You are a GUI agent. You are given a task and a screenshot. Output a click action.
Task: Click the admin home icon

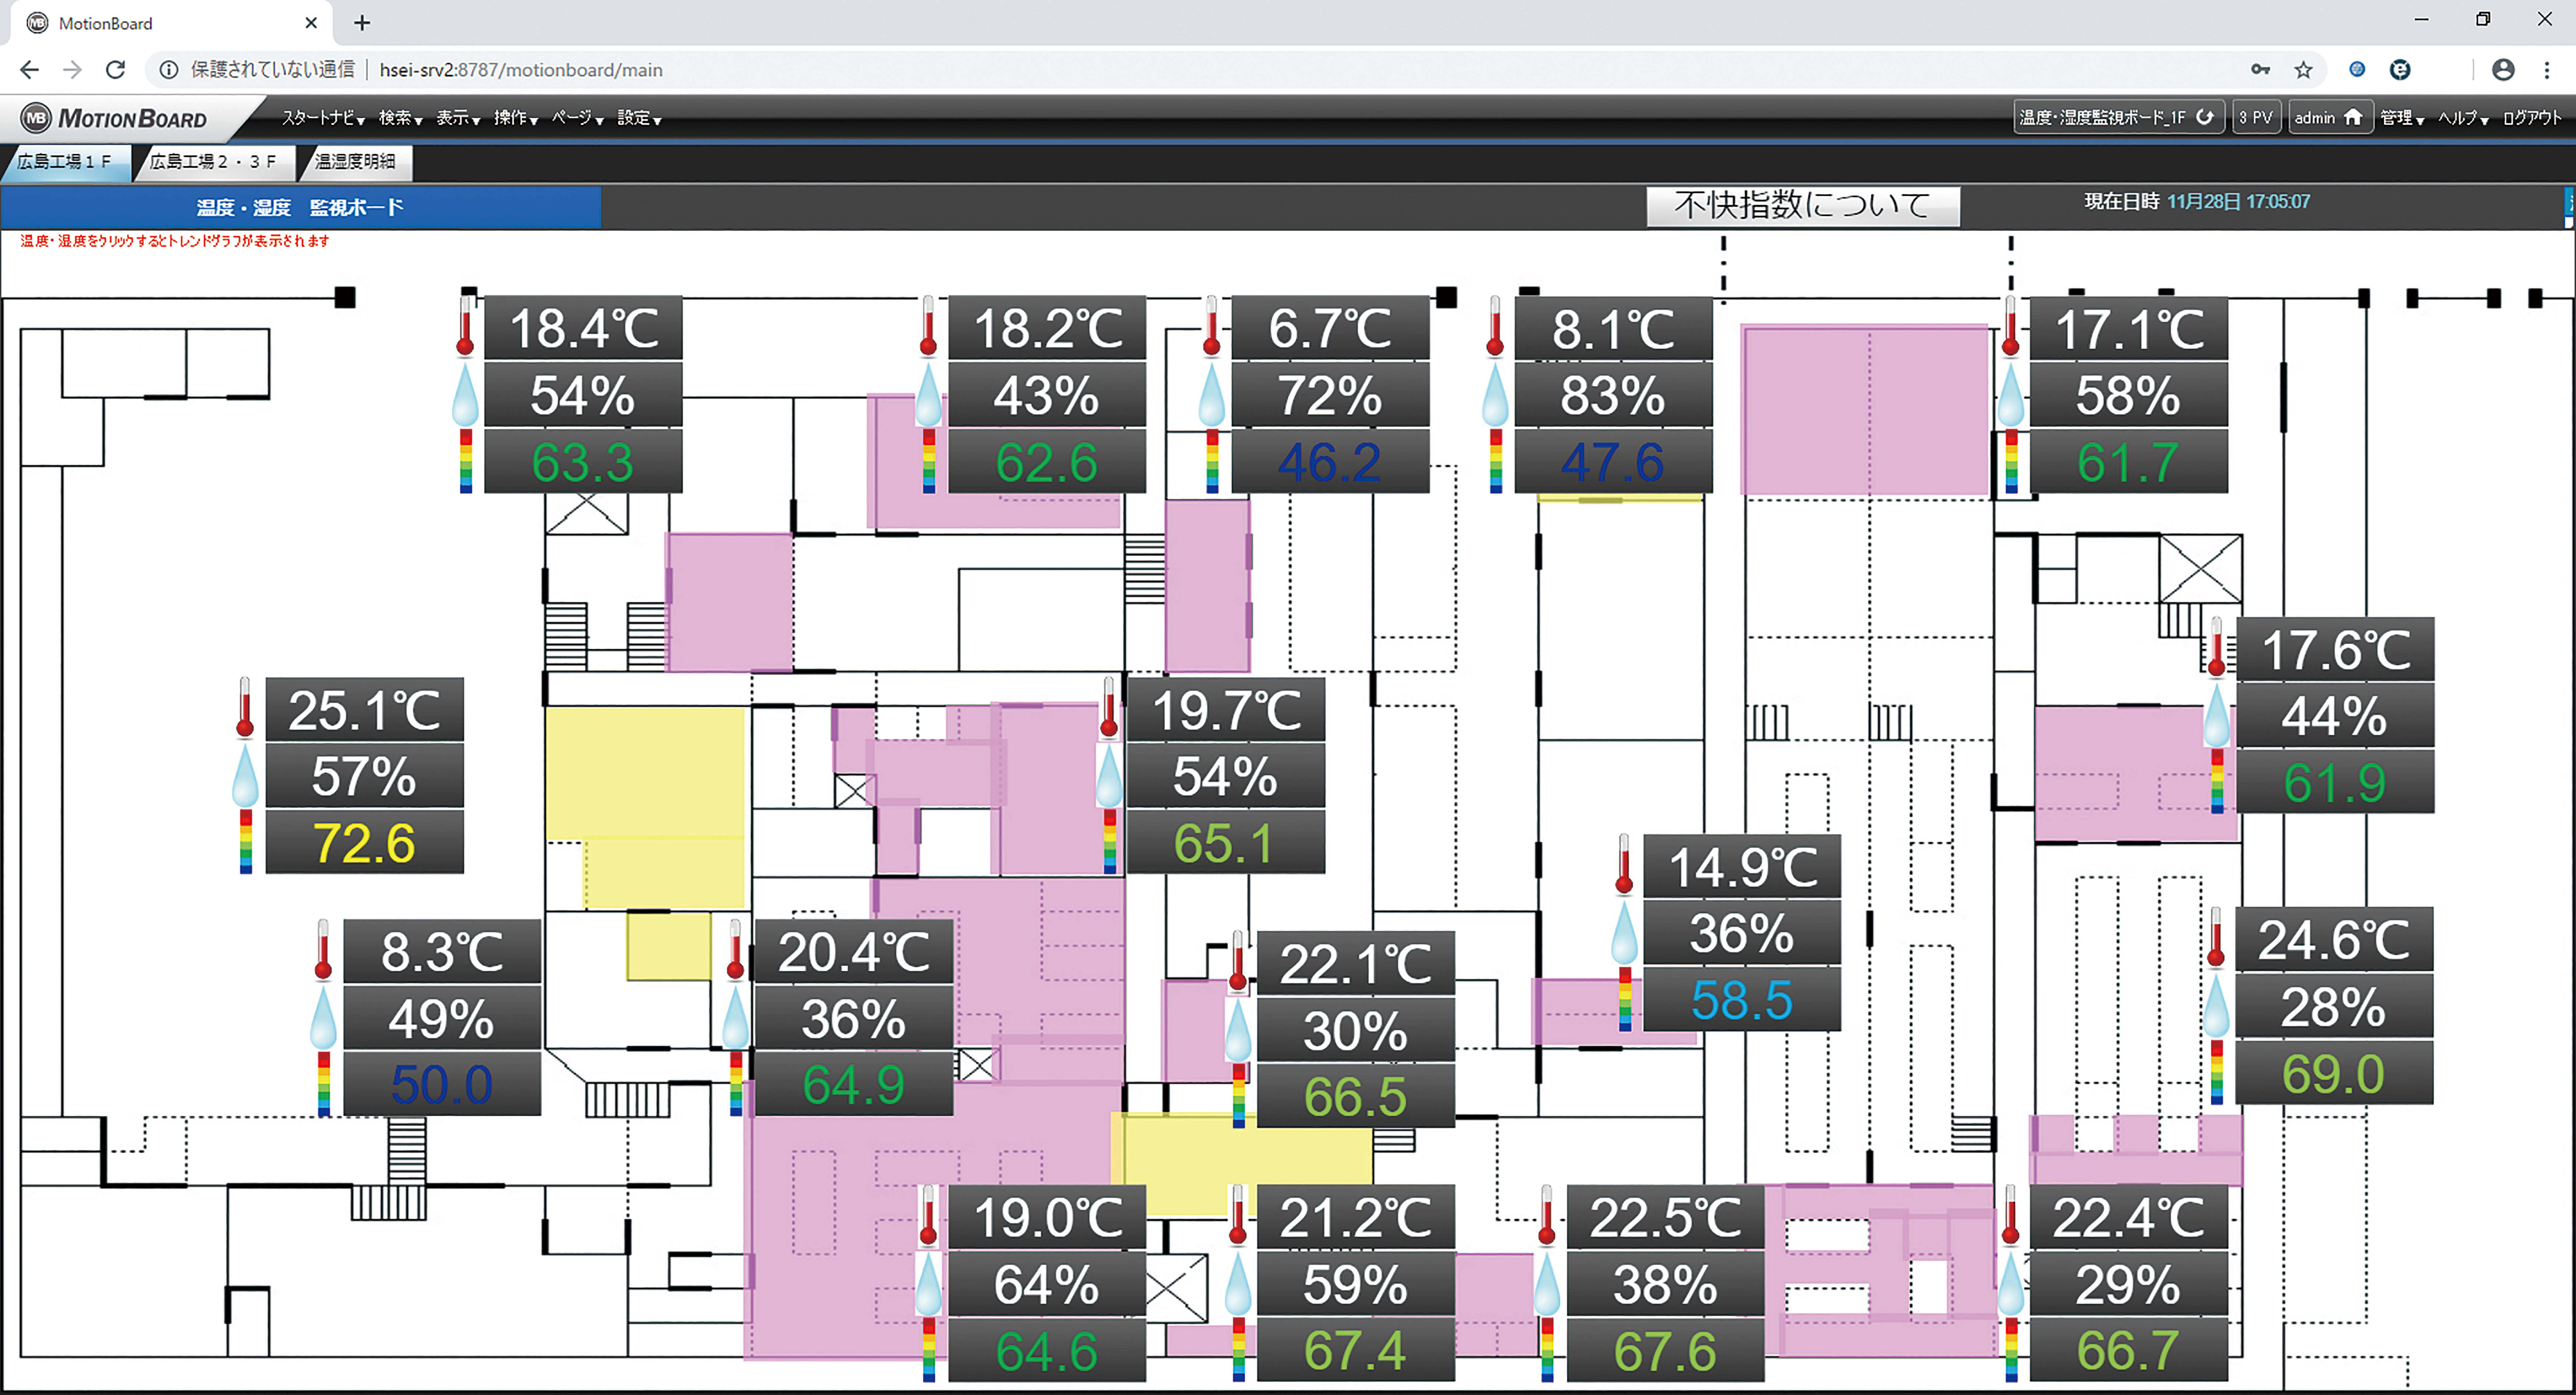2353,117
